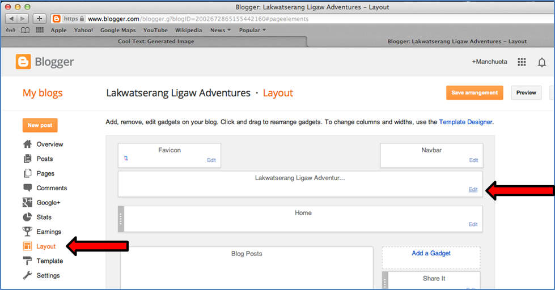Grab the Share It gadget drag handle
This screenshot has width=555, height=290.
[385, 280]
